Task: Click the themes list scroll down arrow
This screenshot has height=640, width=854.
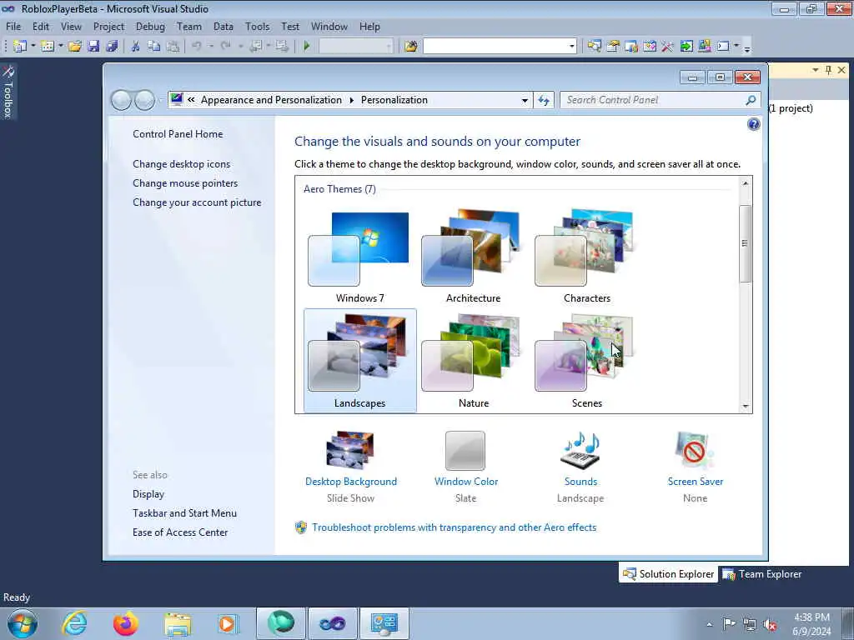Action: (x=745, y=407)
